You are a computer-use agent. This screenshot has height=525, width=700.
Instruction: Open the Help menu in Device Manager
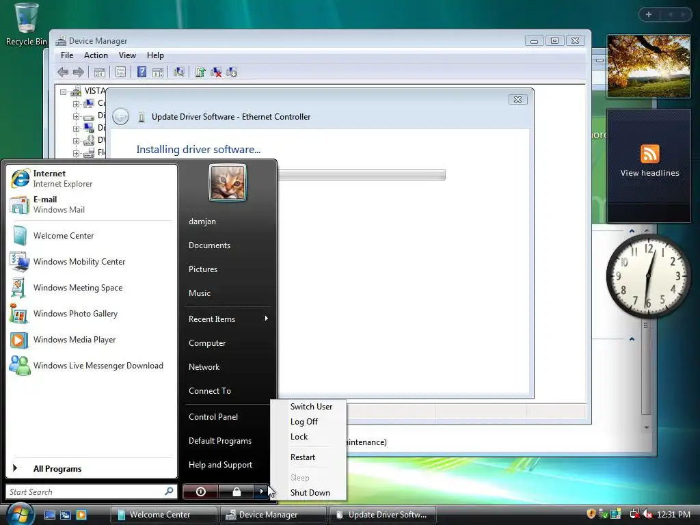[x=155, y=55]
